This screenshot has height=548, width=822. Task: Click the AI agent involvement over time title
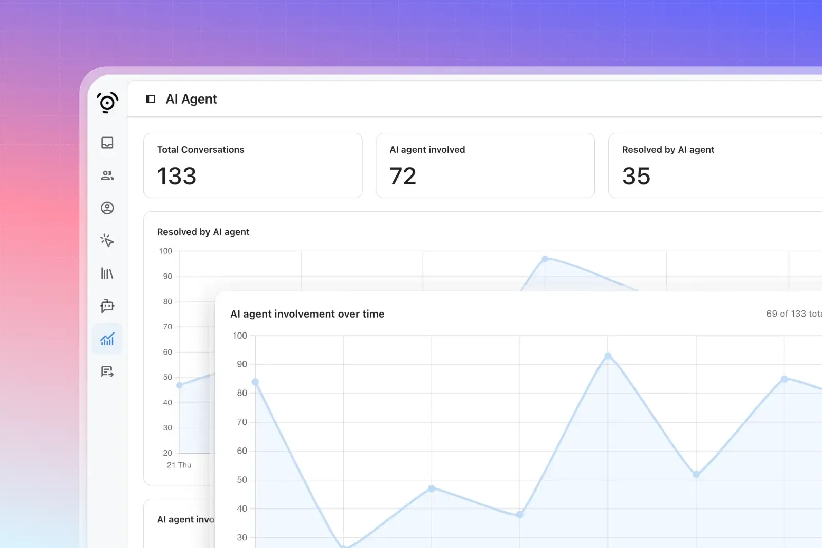pyautogui.click(x=307, y=314)
